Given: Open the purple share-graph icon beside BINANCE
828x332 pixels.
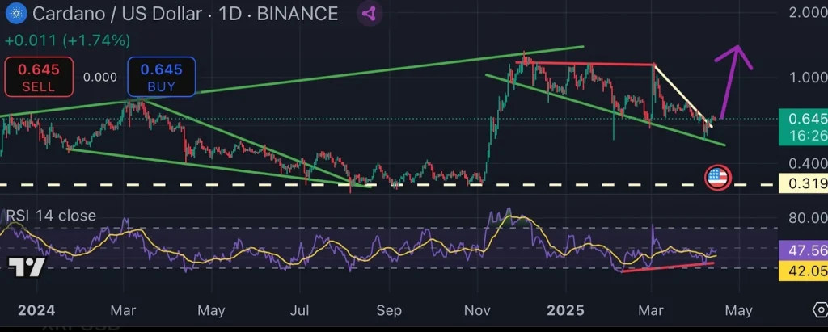Looking at the screenshot, I should coord(370,13).
